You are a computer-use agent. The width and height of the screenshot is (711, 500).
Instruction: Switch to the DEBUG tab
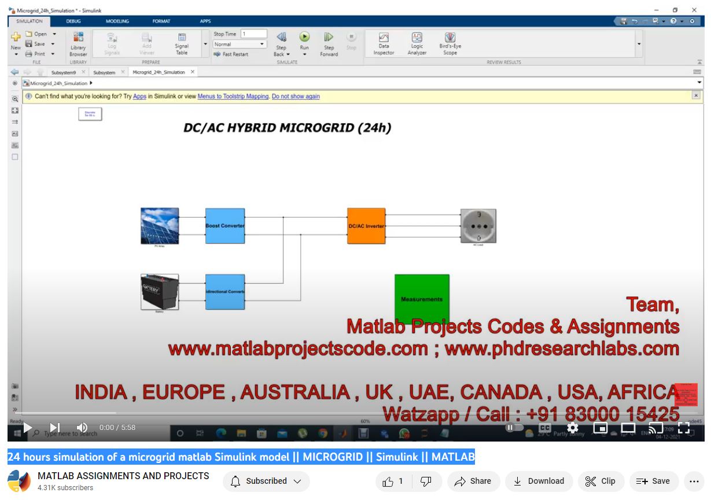[x=73, y=21]
